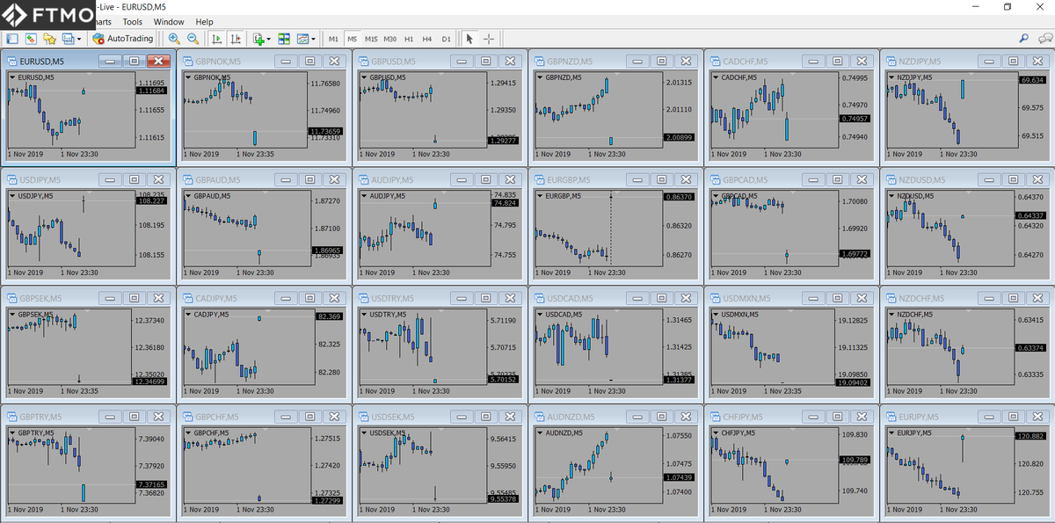The width and height of the screenshot is (1055, 523).
Task: Close the USDMXN,M5 chart window
Action: [x=862, y=298]
